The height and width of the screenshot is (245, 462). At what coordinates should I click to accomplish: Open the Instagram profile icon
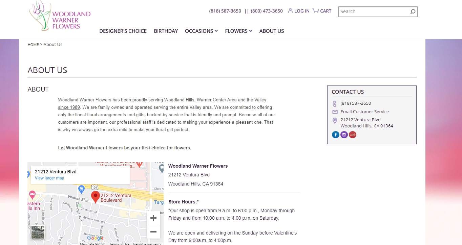344,135
